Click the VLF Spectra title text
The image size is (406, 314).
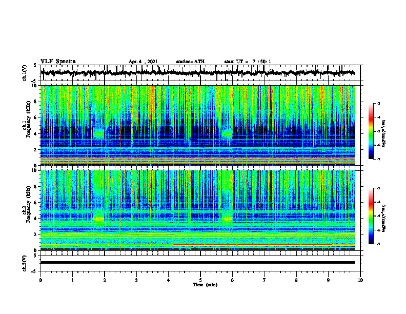pos(58,62)
